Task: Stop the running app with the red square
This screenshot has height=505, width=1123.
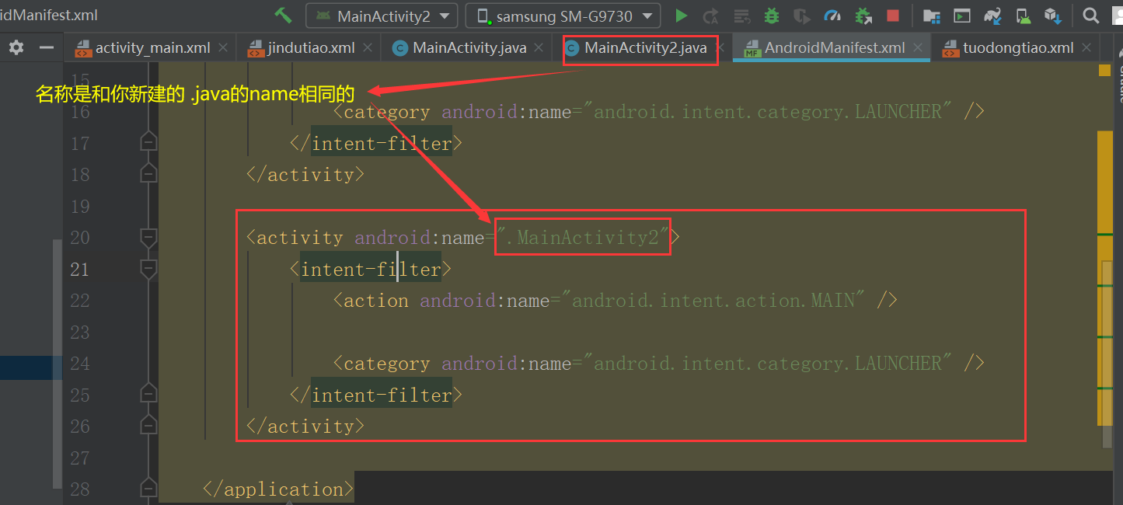Action: pyautogui.click(x=892, y=15)
